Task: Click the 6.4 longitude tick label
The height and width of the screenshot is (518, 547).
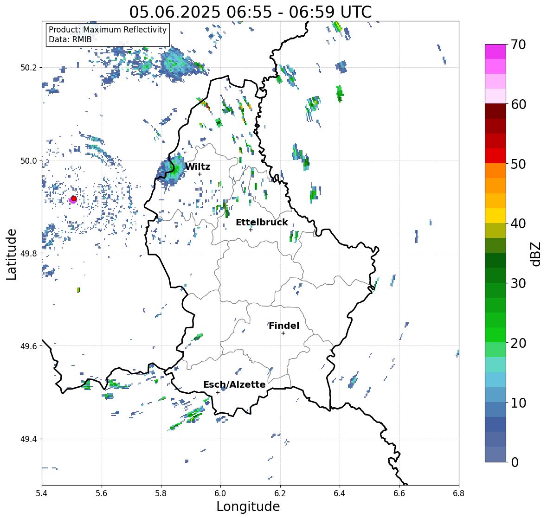Action: [340, 493]
